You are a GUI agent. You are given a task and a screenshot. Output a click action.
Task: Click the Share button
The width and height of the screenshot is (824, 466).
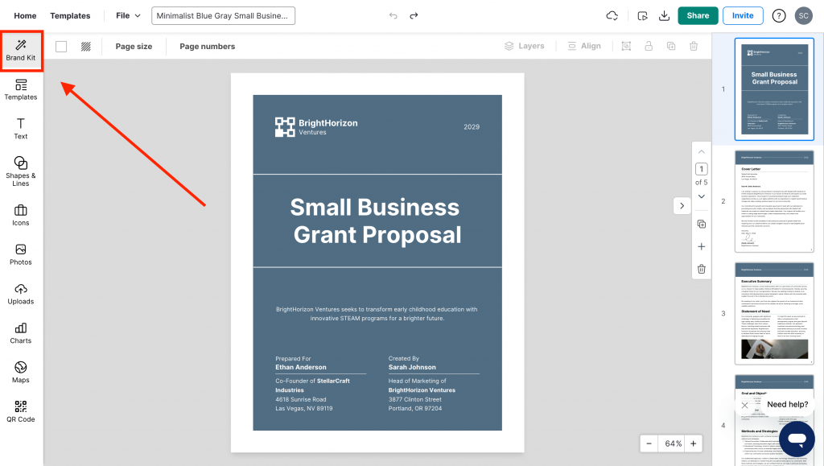698,16
